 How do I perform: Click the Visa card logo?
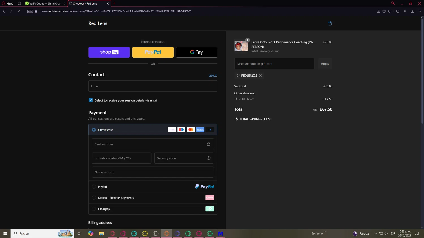(x=172, y=130)
